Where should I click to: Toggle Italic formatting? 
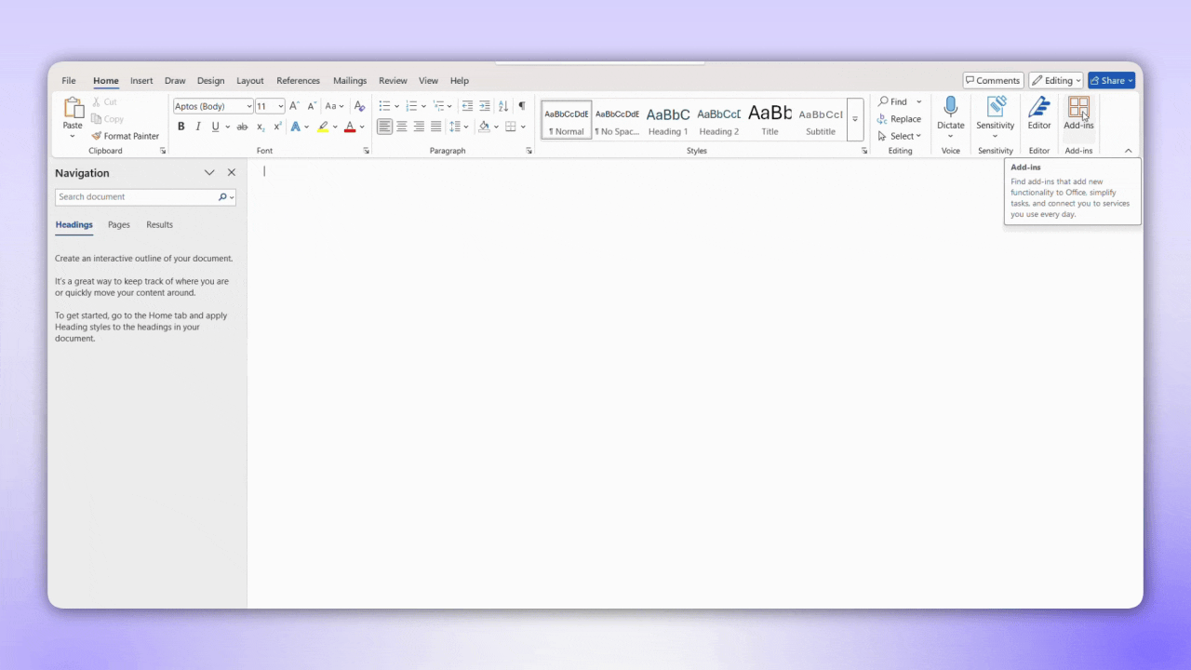(197, 127)
